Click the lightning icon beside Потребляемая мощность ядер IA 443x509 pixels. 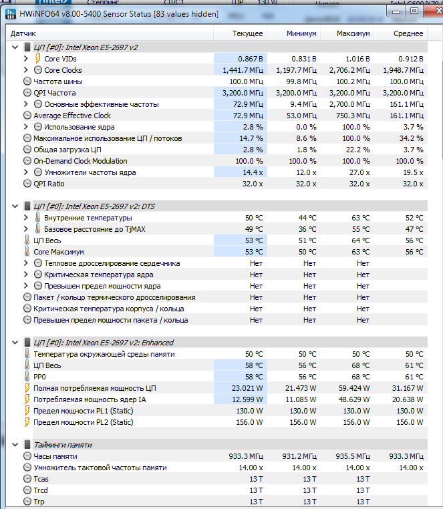(27, 399)
